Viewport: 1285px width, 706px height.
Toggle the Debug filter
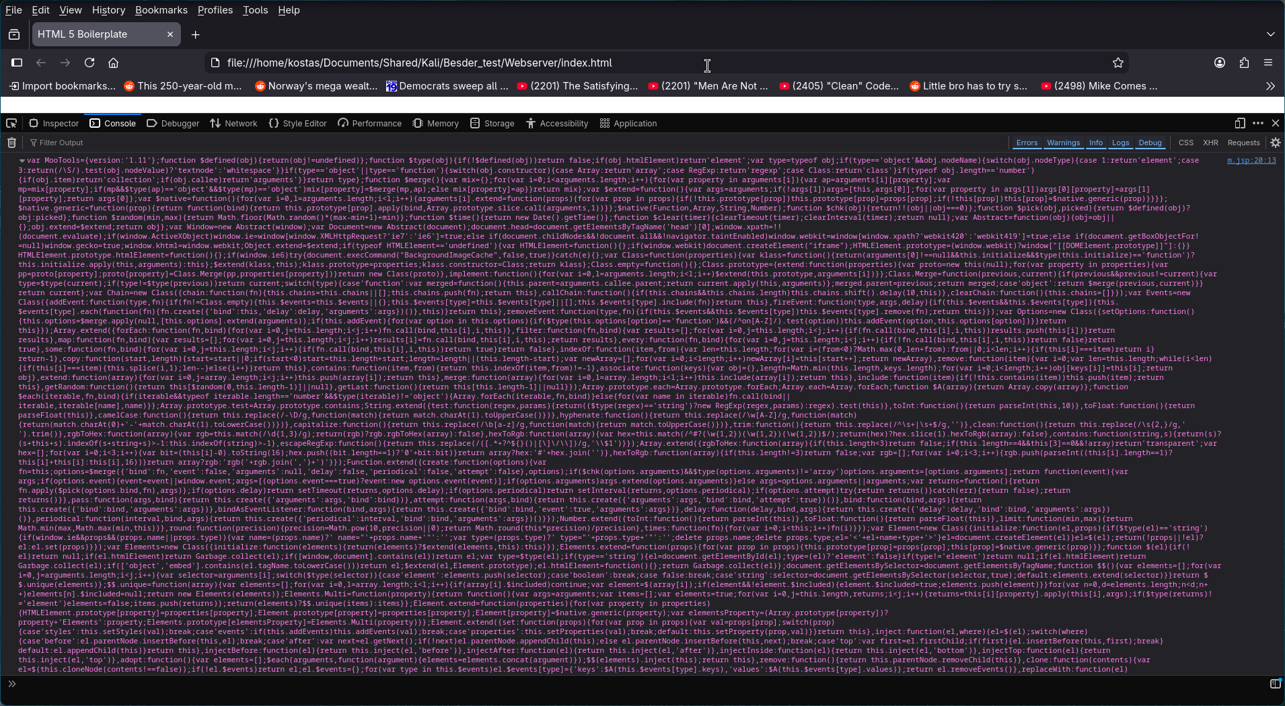tap(1150, 143)
